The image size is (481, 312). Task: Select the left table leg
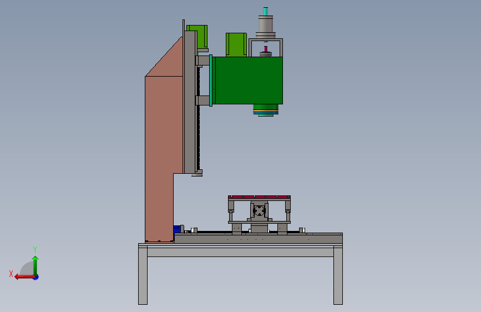[143, 276]
